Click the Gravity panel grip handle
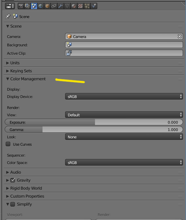 click(180, 181)
